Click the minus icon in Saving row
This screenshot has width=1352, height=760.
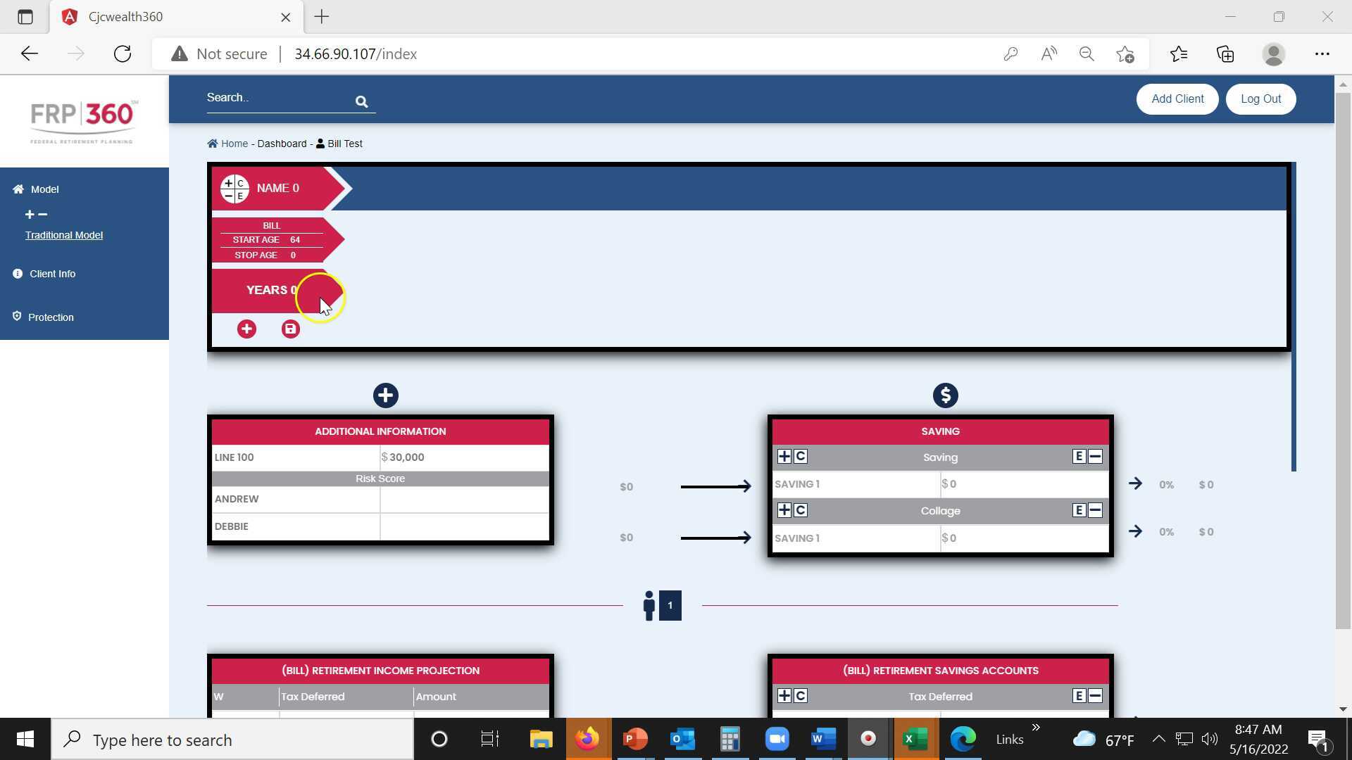coord(1095,457)
